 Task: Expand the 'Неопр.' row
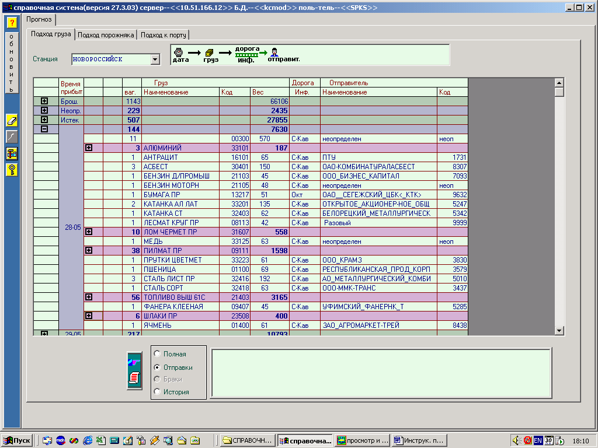44,110
